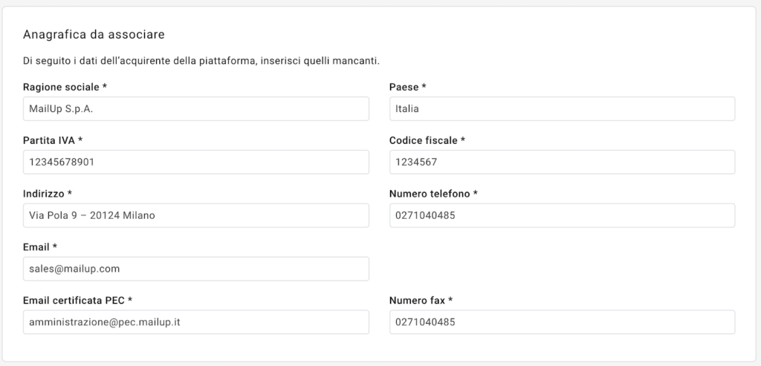This screenshot has height=366, width=761.
Task: Click the Ragione sociale input field
Action: (x=196, y=108)
